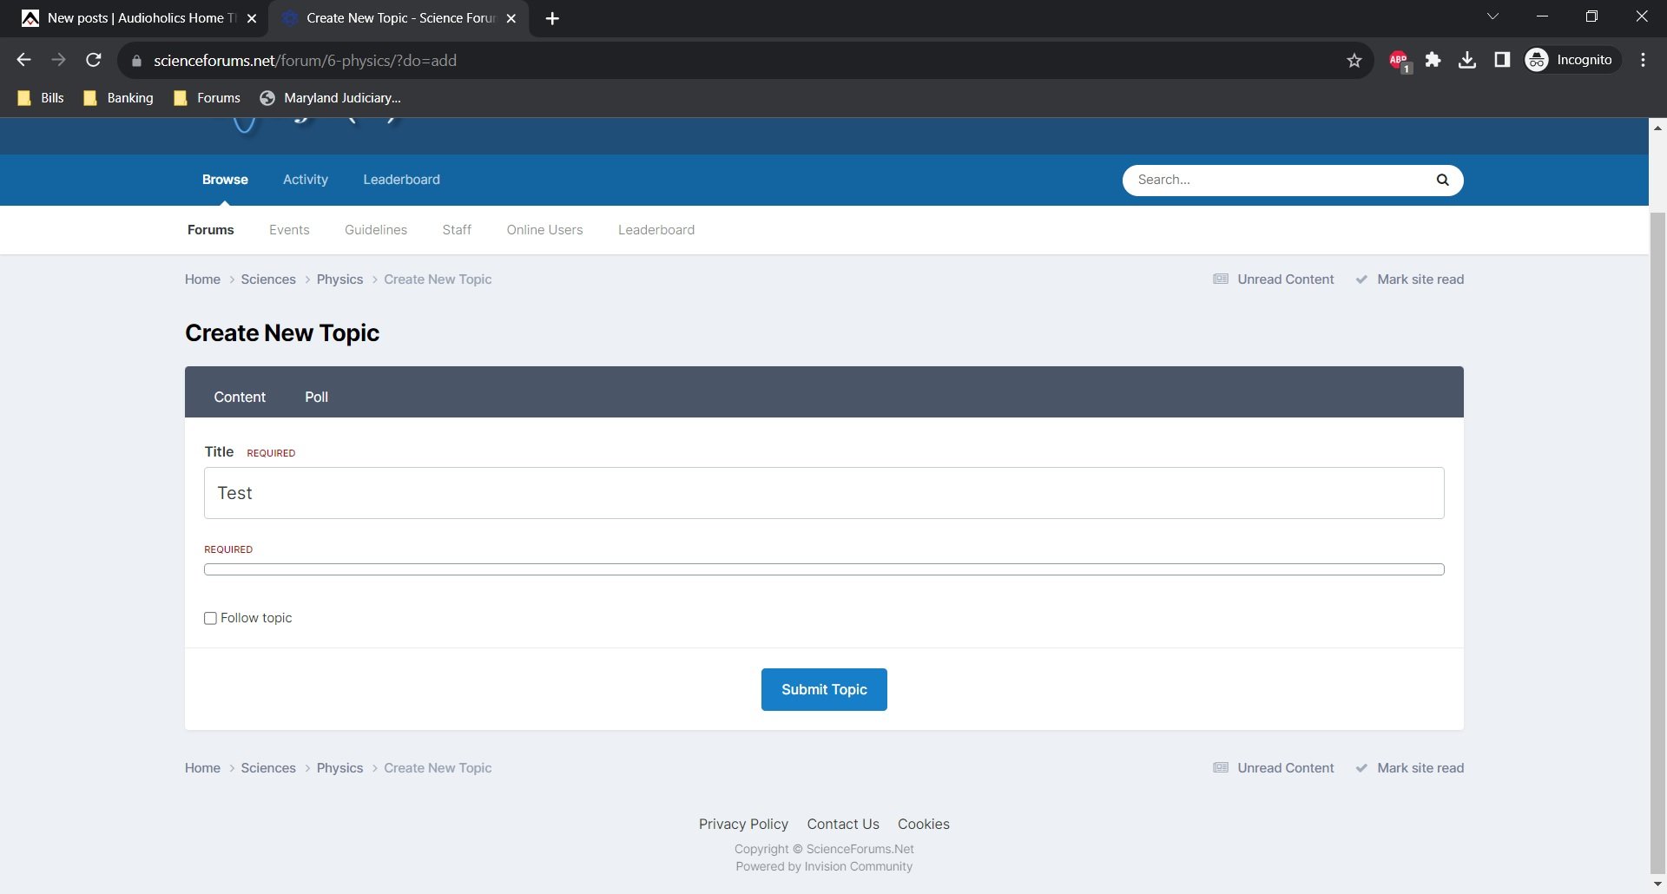The image size is (1667, 894).
Task: Switch to the Poll tab
Action: [x=316, y=397]
